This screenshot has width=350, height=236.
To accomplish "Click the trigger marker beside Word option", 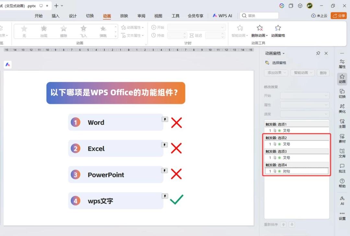I will click(x=165, y=119).
